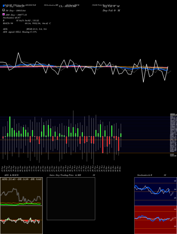177x234 pixels.
Task: Click the tallest green candlestick near 26 Sep
Action: [10, 127]
